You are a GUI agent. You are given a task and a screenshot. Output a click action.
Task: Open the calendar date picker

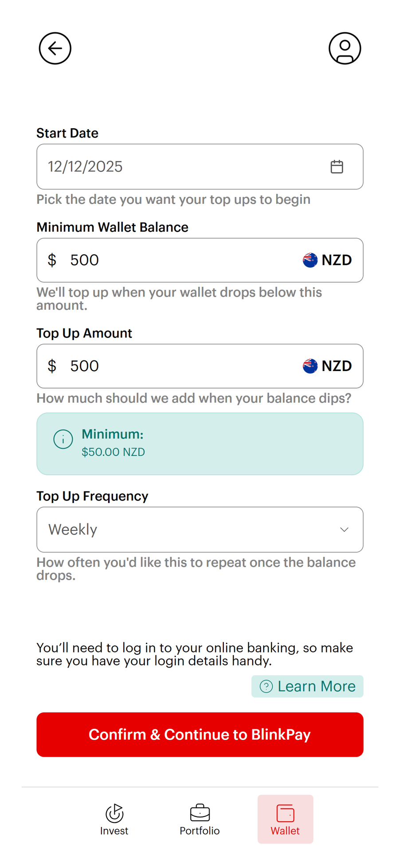[x=337, y=166]
